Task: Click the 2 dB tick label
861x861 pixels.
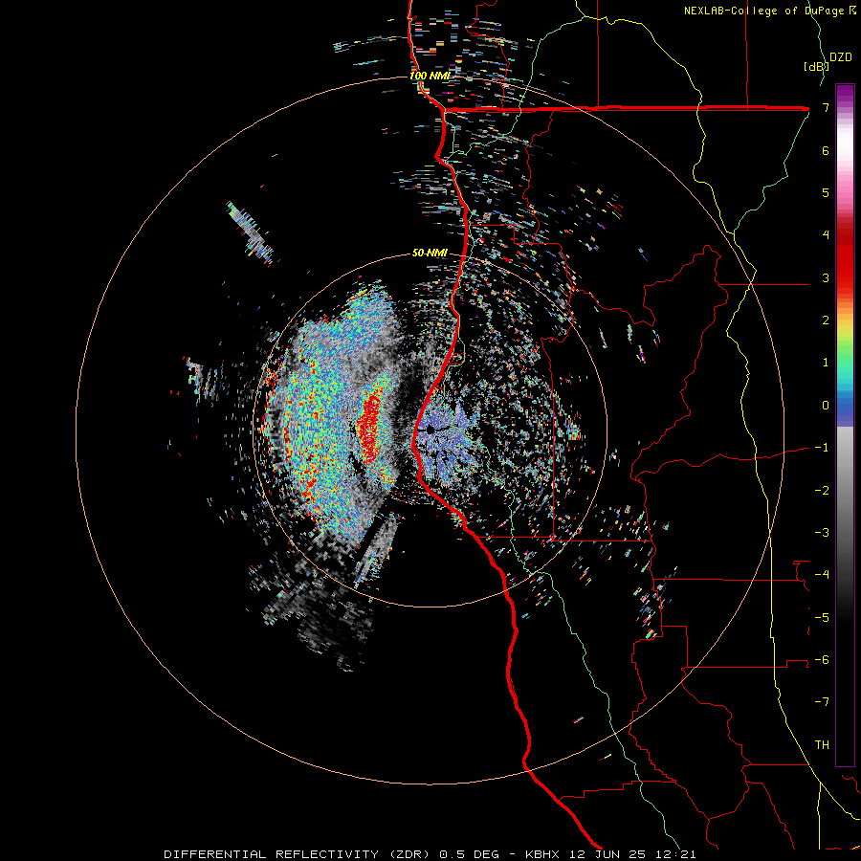Action: coord(826,320)
